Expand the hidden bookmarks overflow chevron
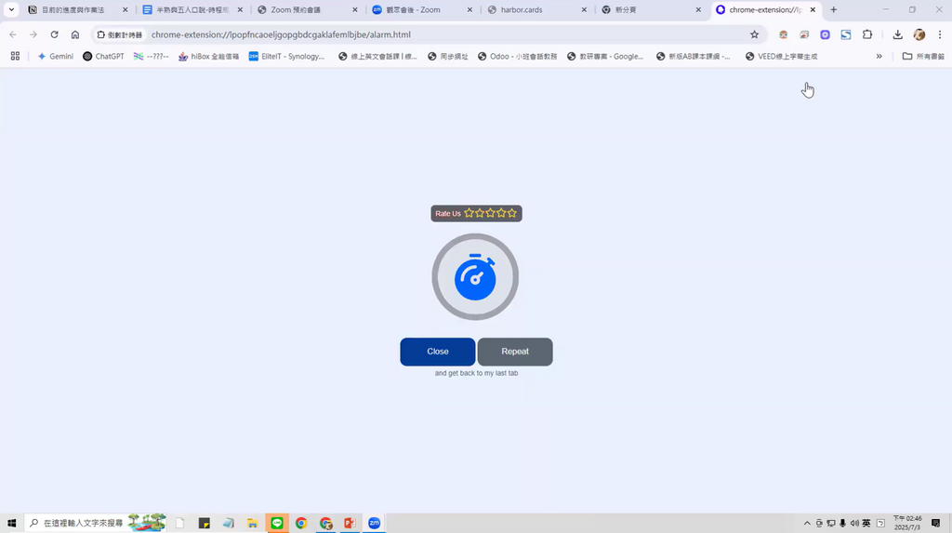This screenshot has width=952, height=533. coord(879,56)
